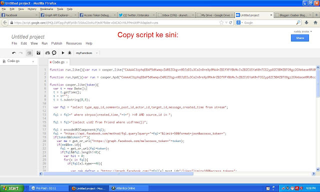Click the search magnifier icon

(298, 22)
